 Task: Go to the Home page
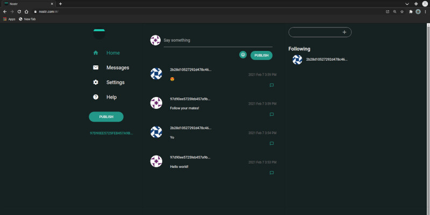[x=113, y=53]
